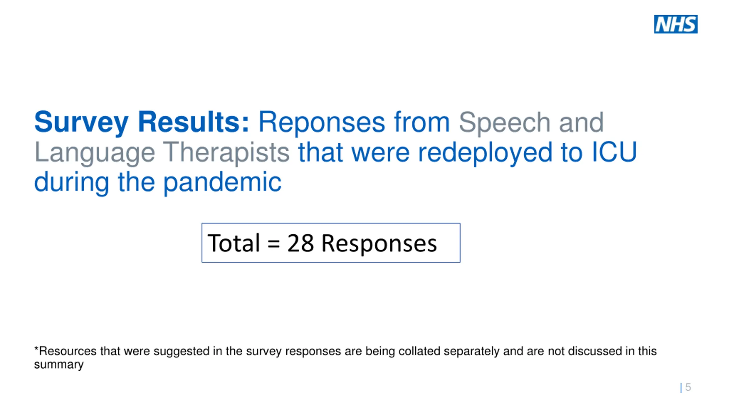Click the word 'summary' in the footnote
The height and width of the screenshot is (410, 729).
coord(59,364)
